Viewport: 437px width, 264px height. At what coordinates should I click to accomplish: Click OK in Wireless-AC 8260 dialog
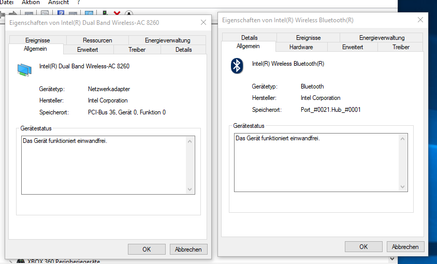147,249
